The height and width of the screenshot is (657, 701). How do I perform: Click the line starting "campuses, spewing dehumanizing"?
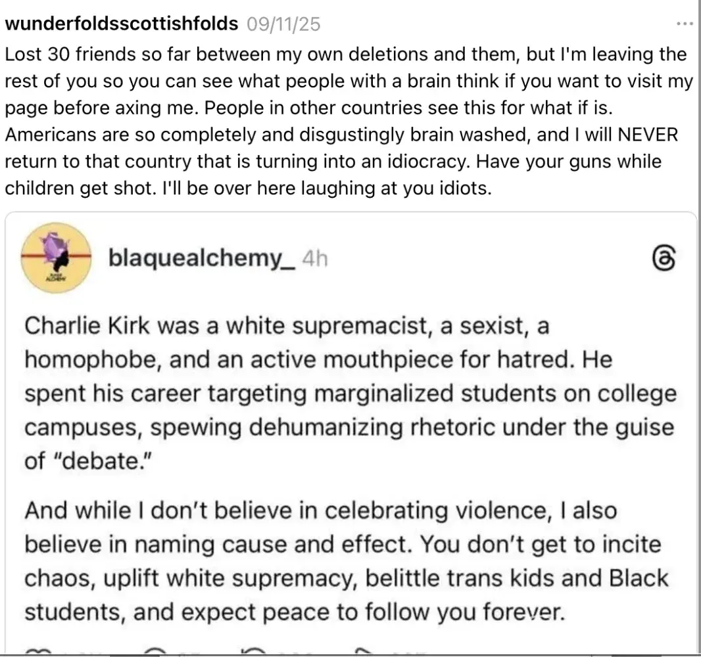click(x=349, y=428)
